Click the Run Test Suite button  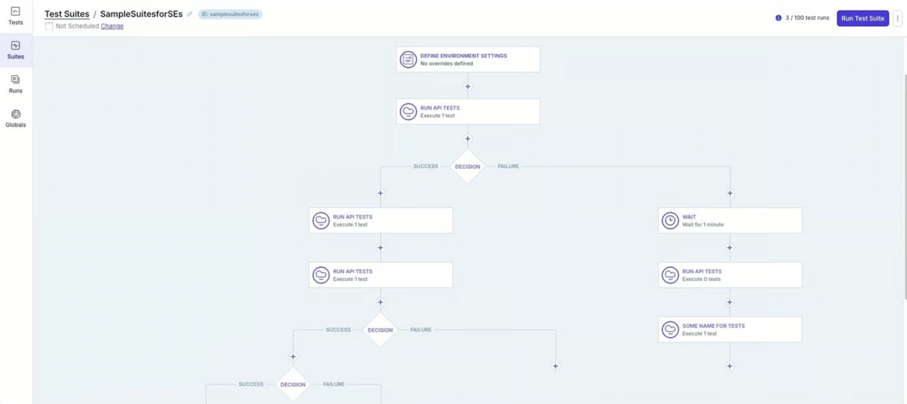[863, 18]
